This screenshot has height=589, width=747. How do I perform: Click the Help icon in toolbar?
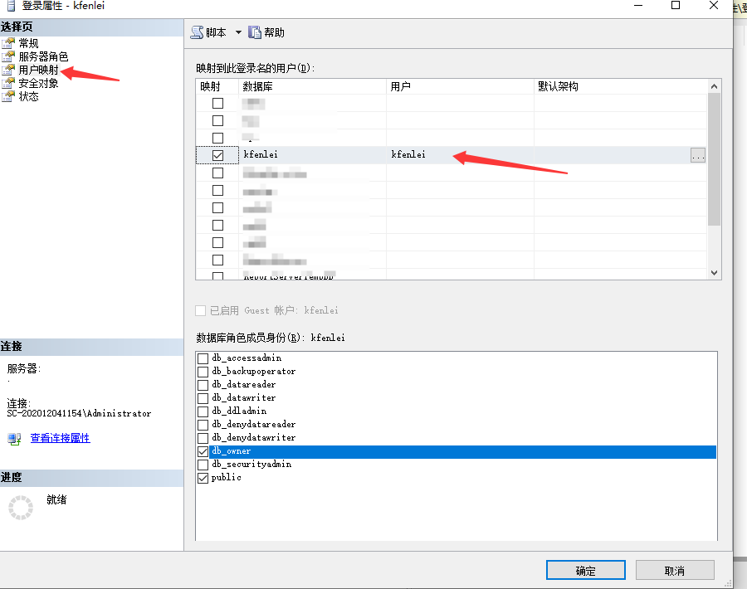point(255,32)
